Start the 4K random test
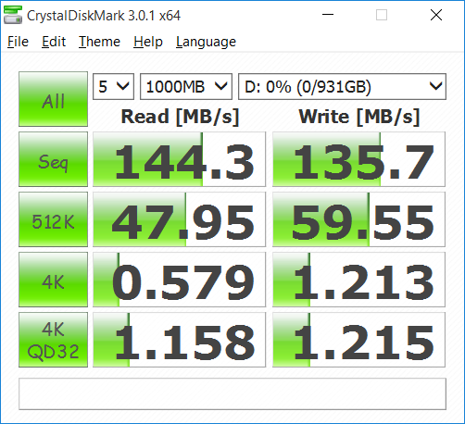This screenshot has height=424, width=465. (x=53, y=280)
